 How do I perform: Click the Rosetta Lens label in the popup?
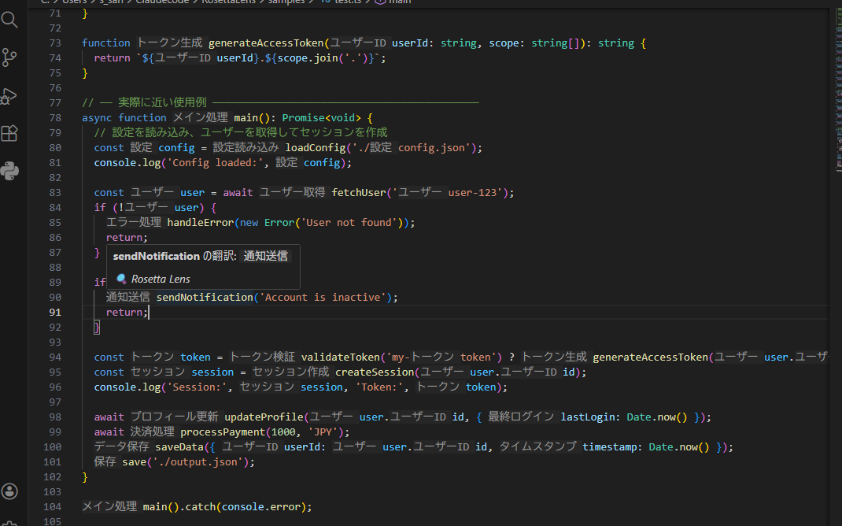point(159,279)
